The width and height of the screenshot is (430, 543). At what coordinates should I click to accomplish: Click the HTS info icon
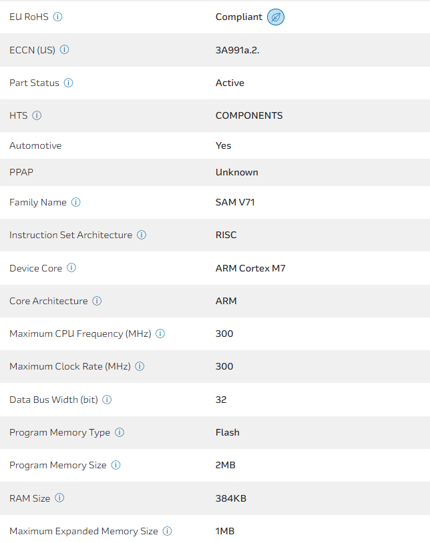pos(37,115)
